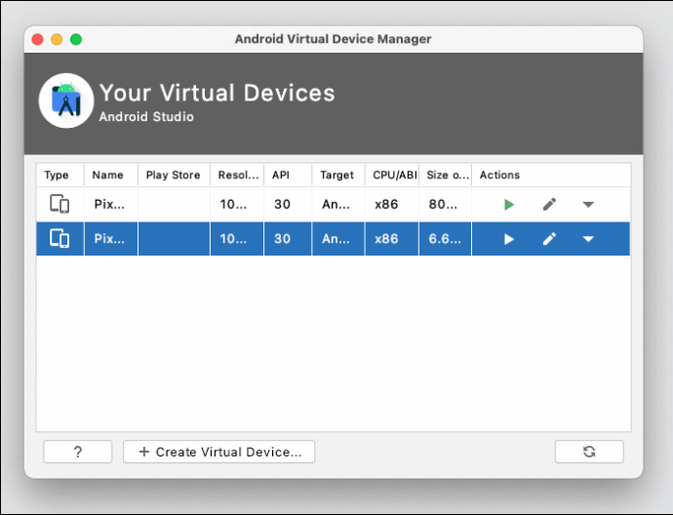Click the 6.6... size cell

(x=445, y=239)
